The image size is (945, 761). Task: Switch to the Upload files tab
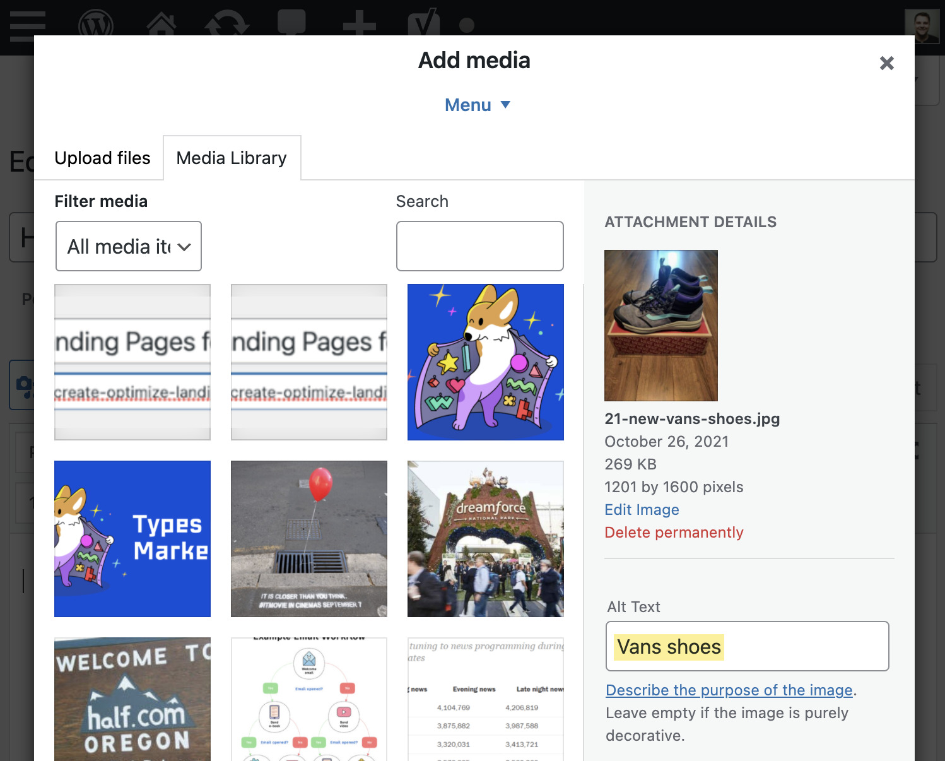[102, 158]
